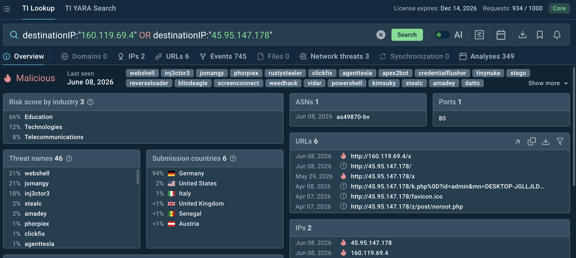This screenshot has height=258, width=576.
Task: Click the credentialflusher tag
Action: [442, 73]
